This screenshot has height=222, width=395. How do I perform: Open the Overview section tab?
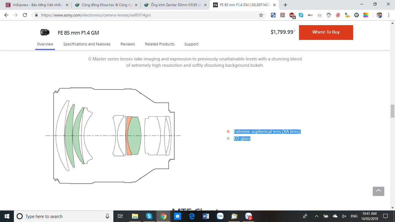pos(45,44)
